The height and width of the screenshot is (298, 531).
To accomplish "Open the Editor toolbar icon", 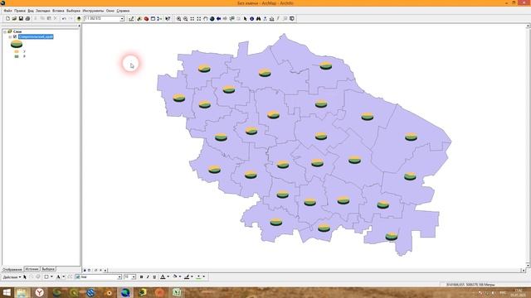I will click(x=131, y=19).
